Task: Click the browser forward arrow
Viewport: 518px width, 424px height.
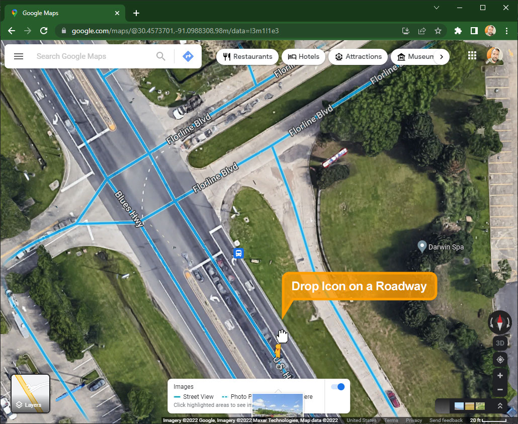Action: tap(28, 31)
